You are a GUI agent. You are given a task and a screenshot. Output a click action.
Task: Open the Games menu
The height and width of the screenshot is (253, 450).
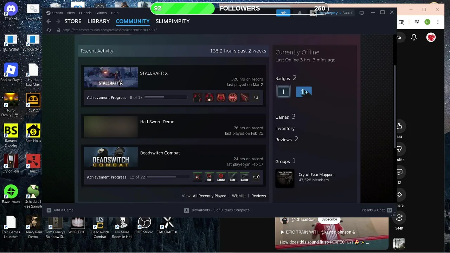(x=101, y=13)
